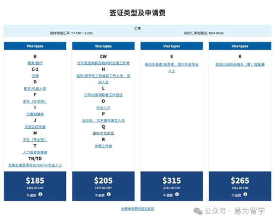Open the 北马里亚纳群岛联邦的过渡工作者 CW link

pyautogui.click(x=103, y=63)
